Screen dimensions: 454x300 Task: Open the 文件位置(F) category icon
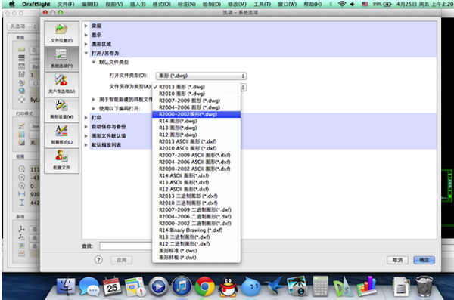(61, 33)
